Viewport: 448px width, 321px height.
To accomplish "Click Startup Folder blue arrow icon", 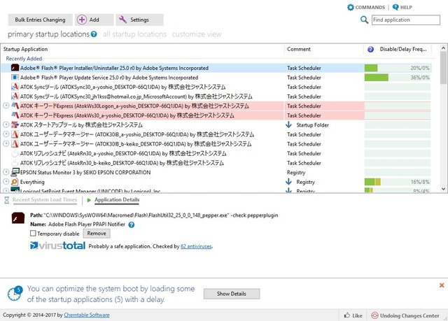I will pos(288,124).
